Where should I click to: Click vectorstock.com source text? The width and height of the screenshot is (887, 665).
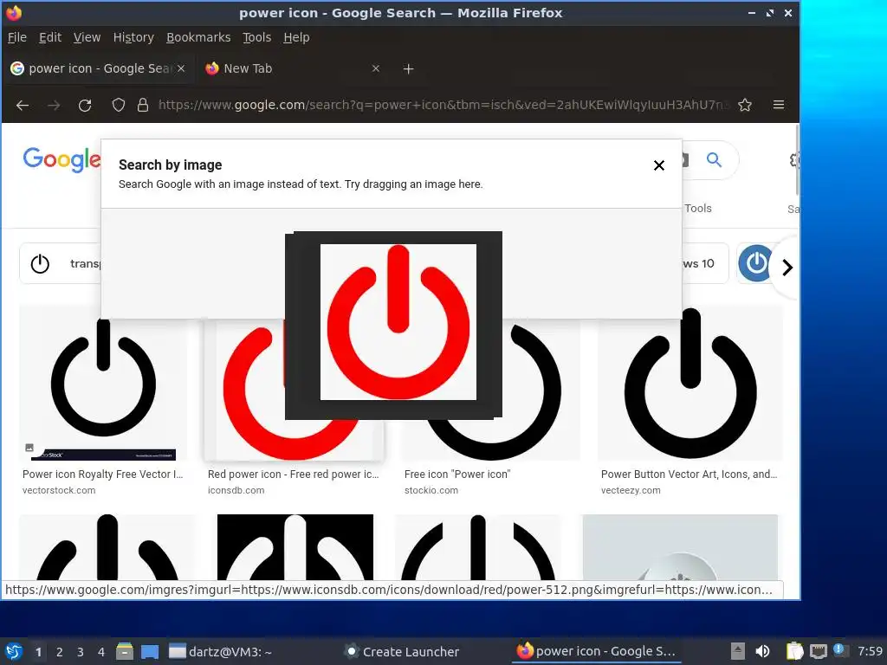59,490
